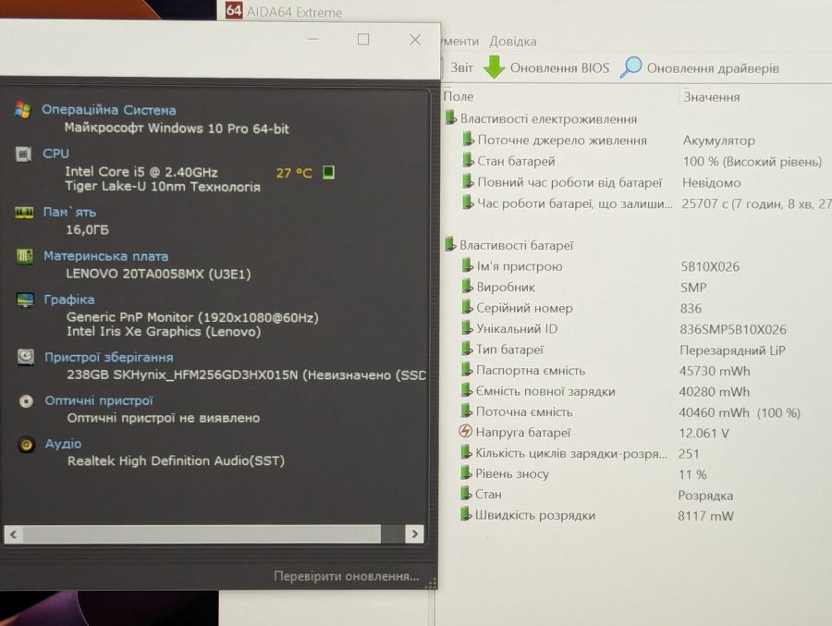Click icon beside Паспортна ємність row
The width and height of the screenshot is (832, 626).
pos(466,369)
